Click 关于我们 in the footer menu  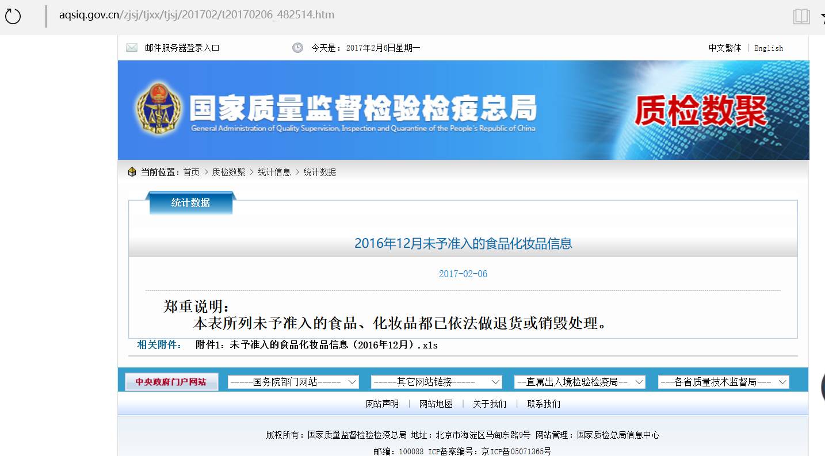[x=488, y=403]
